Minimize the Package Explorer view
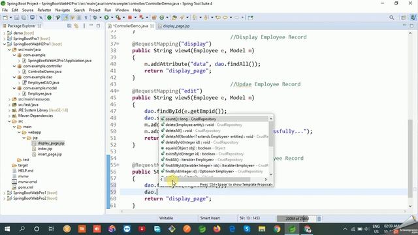Image resolution: width=418 pixels, height=235 pixels. click(91, 25)
